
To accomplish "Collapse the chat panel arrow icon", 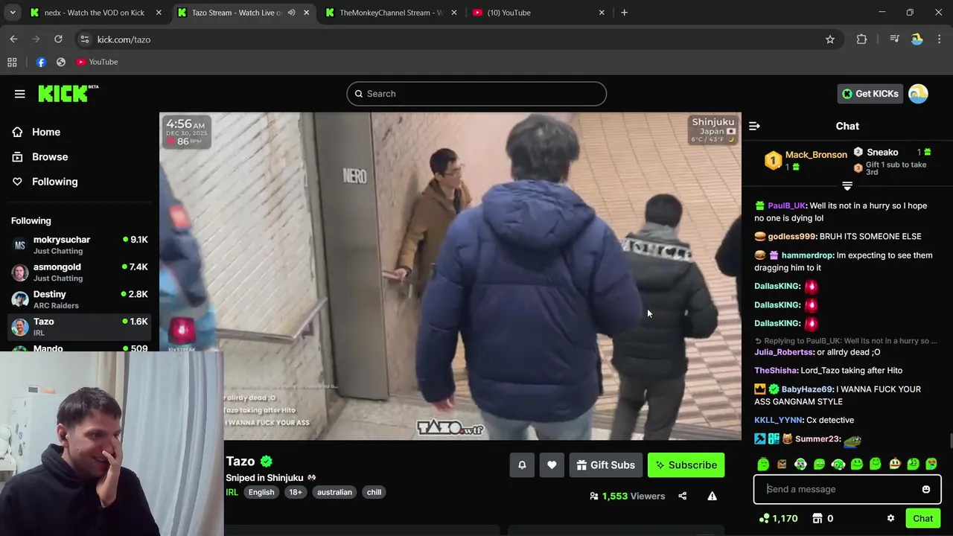I will coord(754,126).
